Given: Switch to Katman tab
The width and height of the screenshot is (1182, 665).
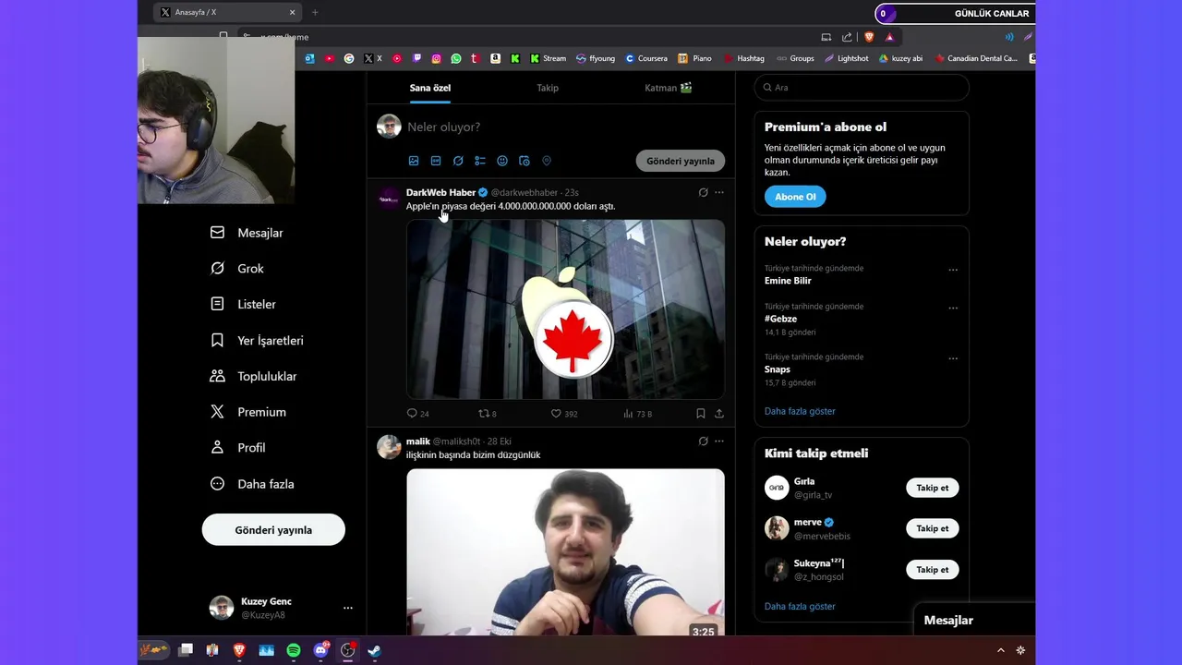Looking at the screenshot, I should (x=669, y=88).
